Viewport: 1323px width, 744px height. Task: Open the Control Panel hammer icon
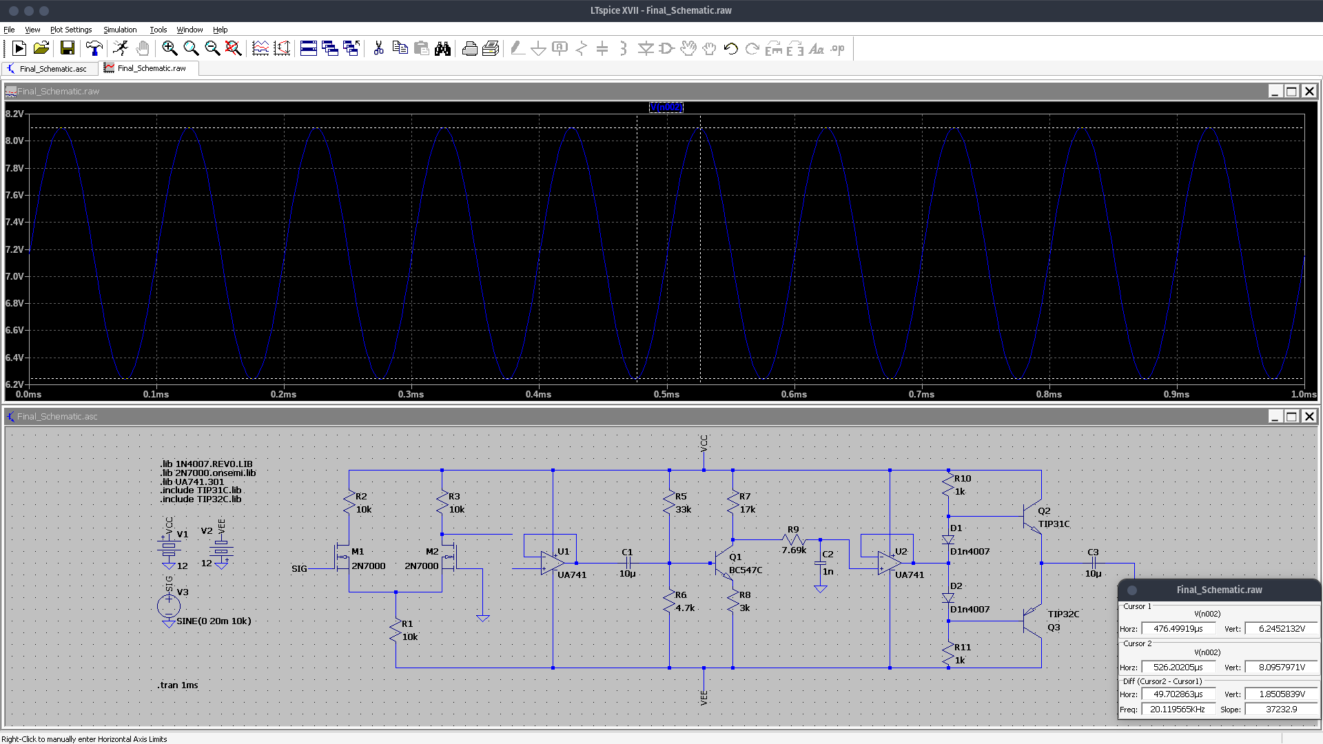pos(94,48)
